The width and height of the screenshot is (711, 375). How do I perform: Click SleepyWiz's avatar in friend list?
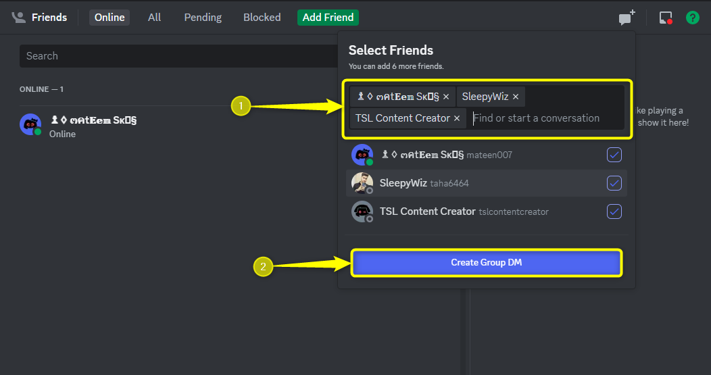tap(362, 183)
